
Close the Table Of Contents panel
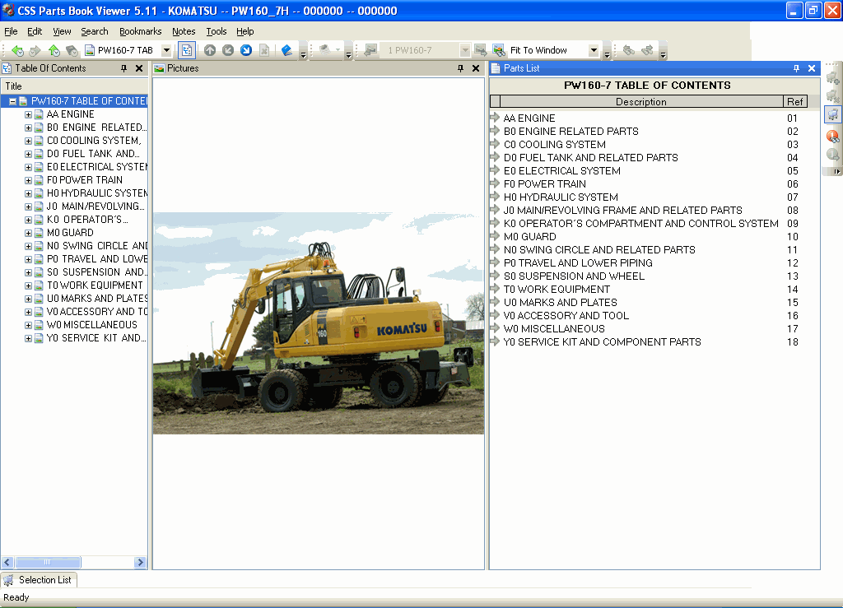point(139,68)
